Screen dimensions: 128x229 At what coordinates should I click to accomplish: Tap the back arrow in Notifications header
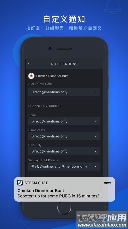28,64
